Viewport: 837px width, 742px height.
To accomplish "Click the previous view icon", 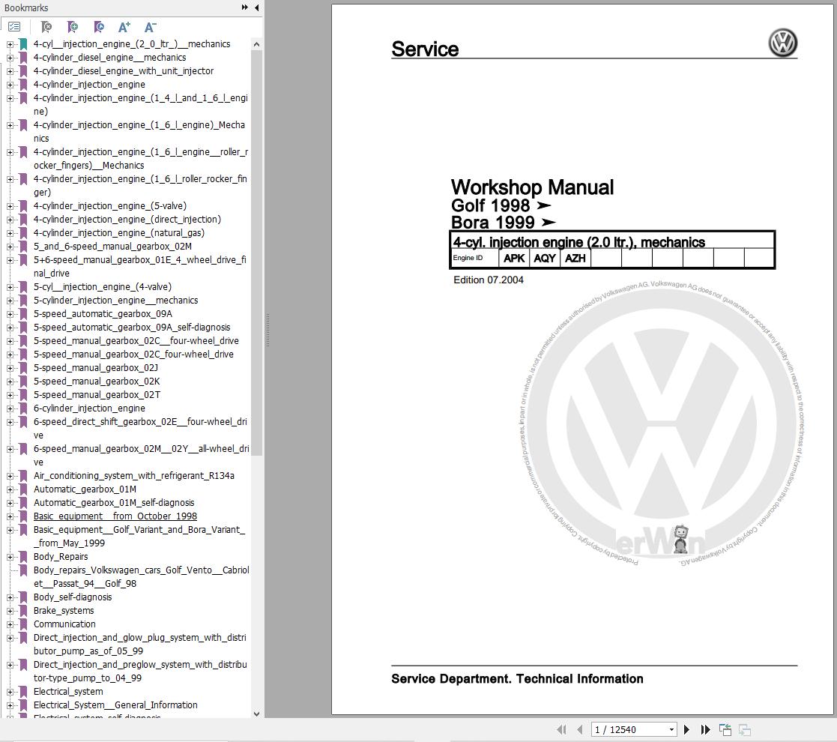I will tap(725, 729).
